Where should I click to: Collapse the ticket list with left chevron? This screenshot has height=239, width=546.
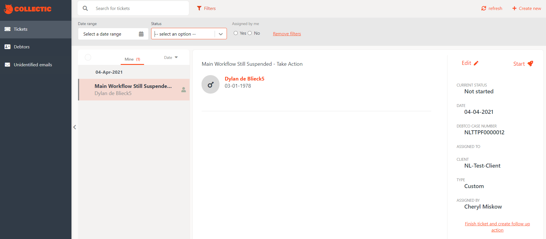(x=75, y=127)
